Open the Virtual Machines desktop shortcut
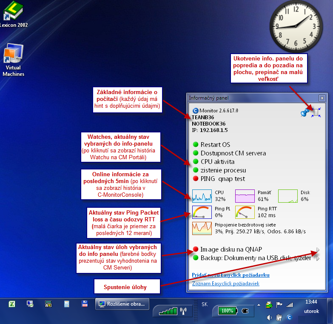333x324 pixels. click(13, 60)
